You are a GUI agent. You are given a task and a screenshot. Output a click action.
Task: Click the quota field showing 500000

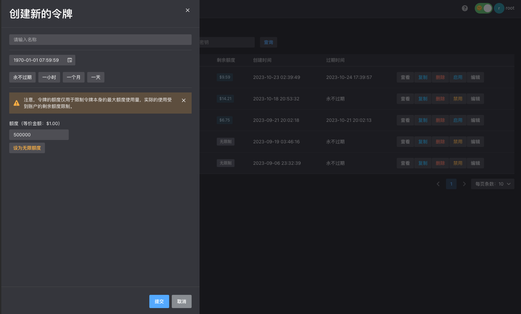tap(39, 135)
